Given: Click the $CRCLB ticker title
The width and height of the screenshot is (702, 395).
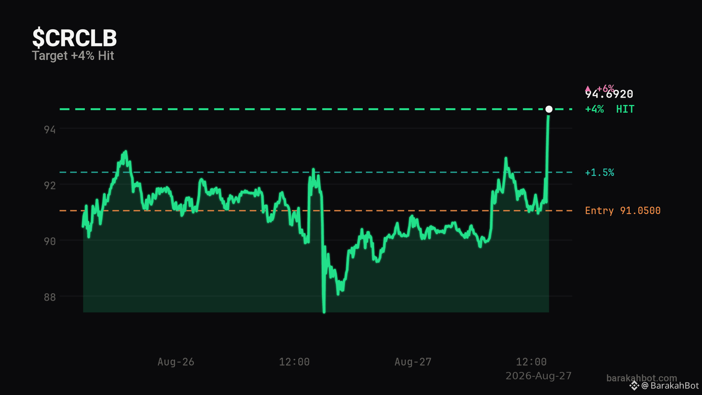Looking at the screenshot, I should pyautogui.click(x=75, y=38).
